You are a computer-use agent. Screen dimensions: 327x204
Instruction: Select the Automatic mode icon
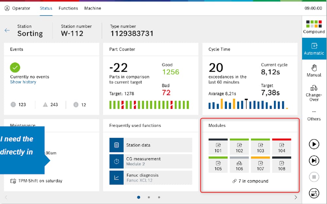(314, 48)
